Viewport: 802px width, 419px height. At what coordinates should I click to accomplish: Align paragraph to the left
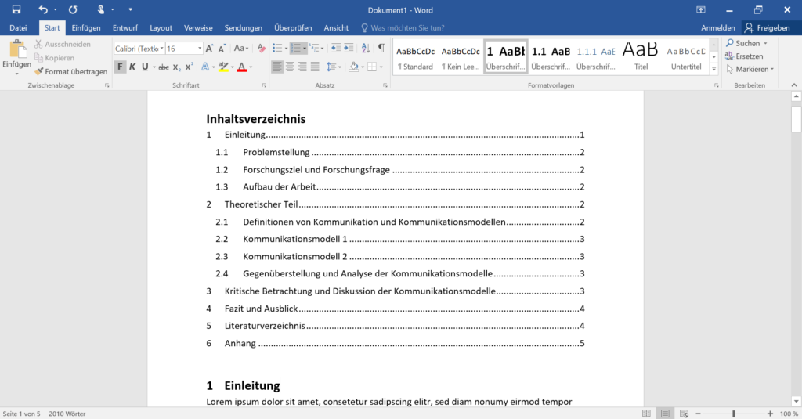click(x=277, y=67)
